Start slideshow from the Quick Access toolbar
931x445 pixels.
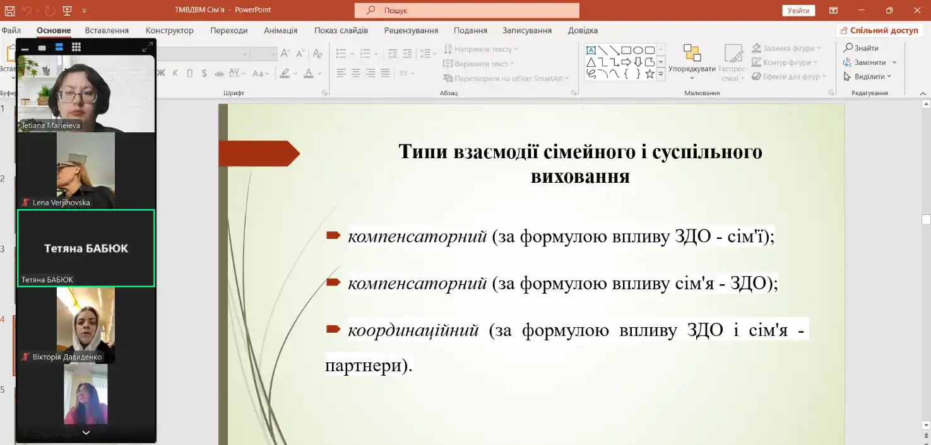pos(68,11)
